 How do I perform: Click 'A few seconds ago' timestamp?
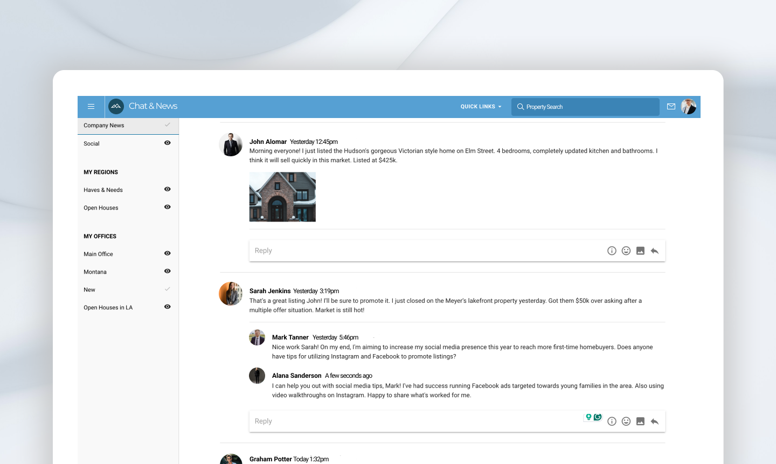coord(349,376)
